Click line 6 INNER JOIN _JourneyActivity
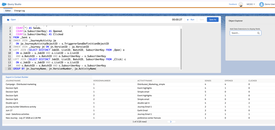 35,40
